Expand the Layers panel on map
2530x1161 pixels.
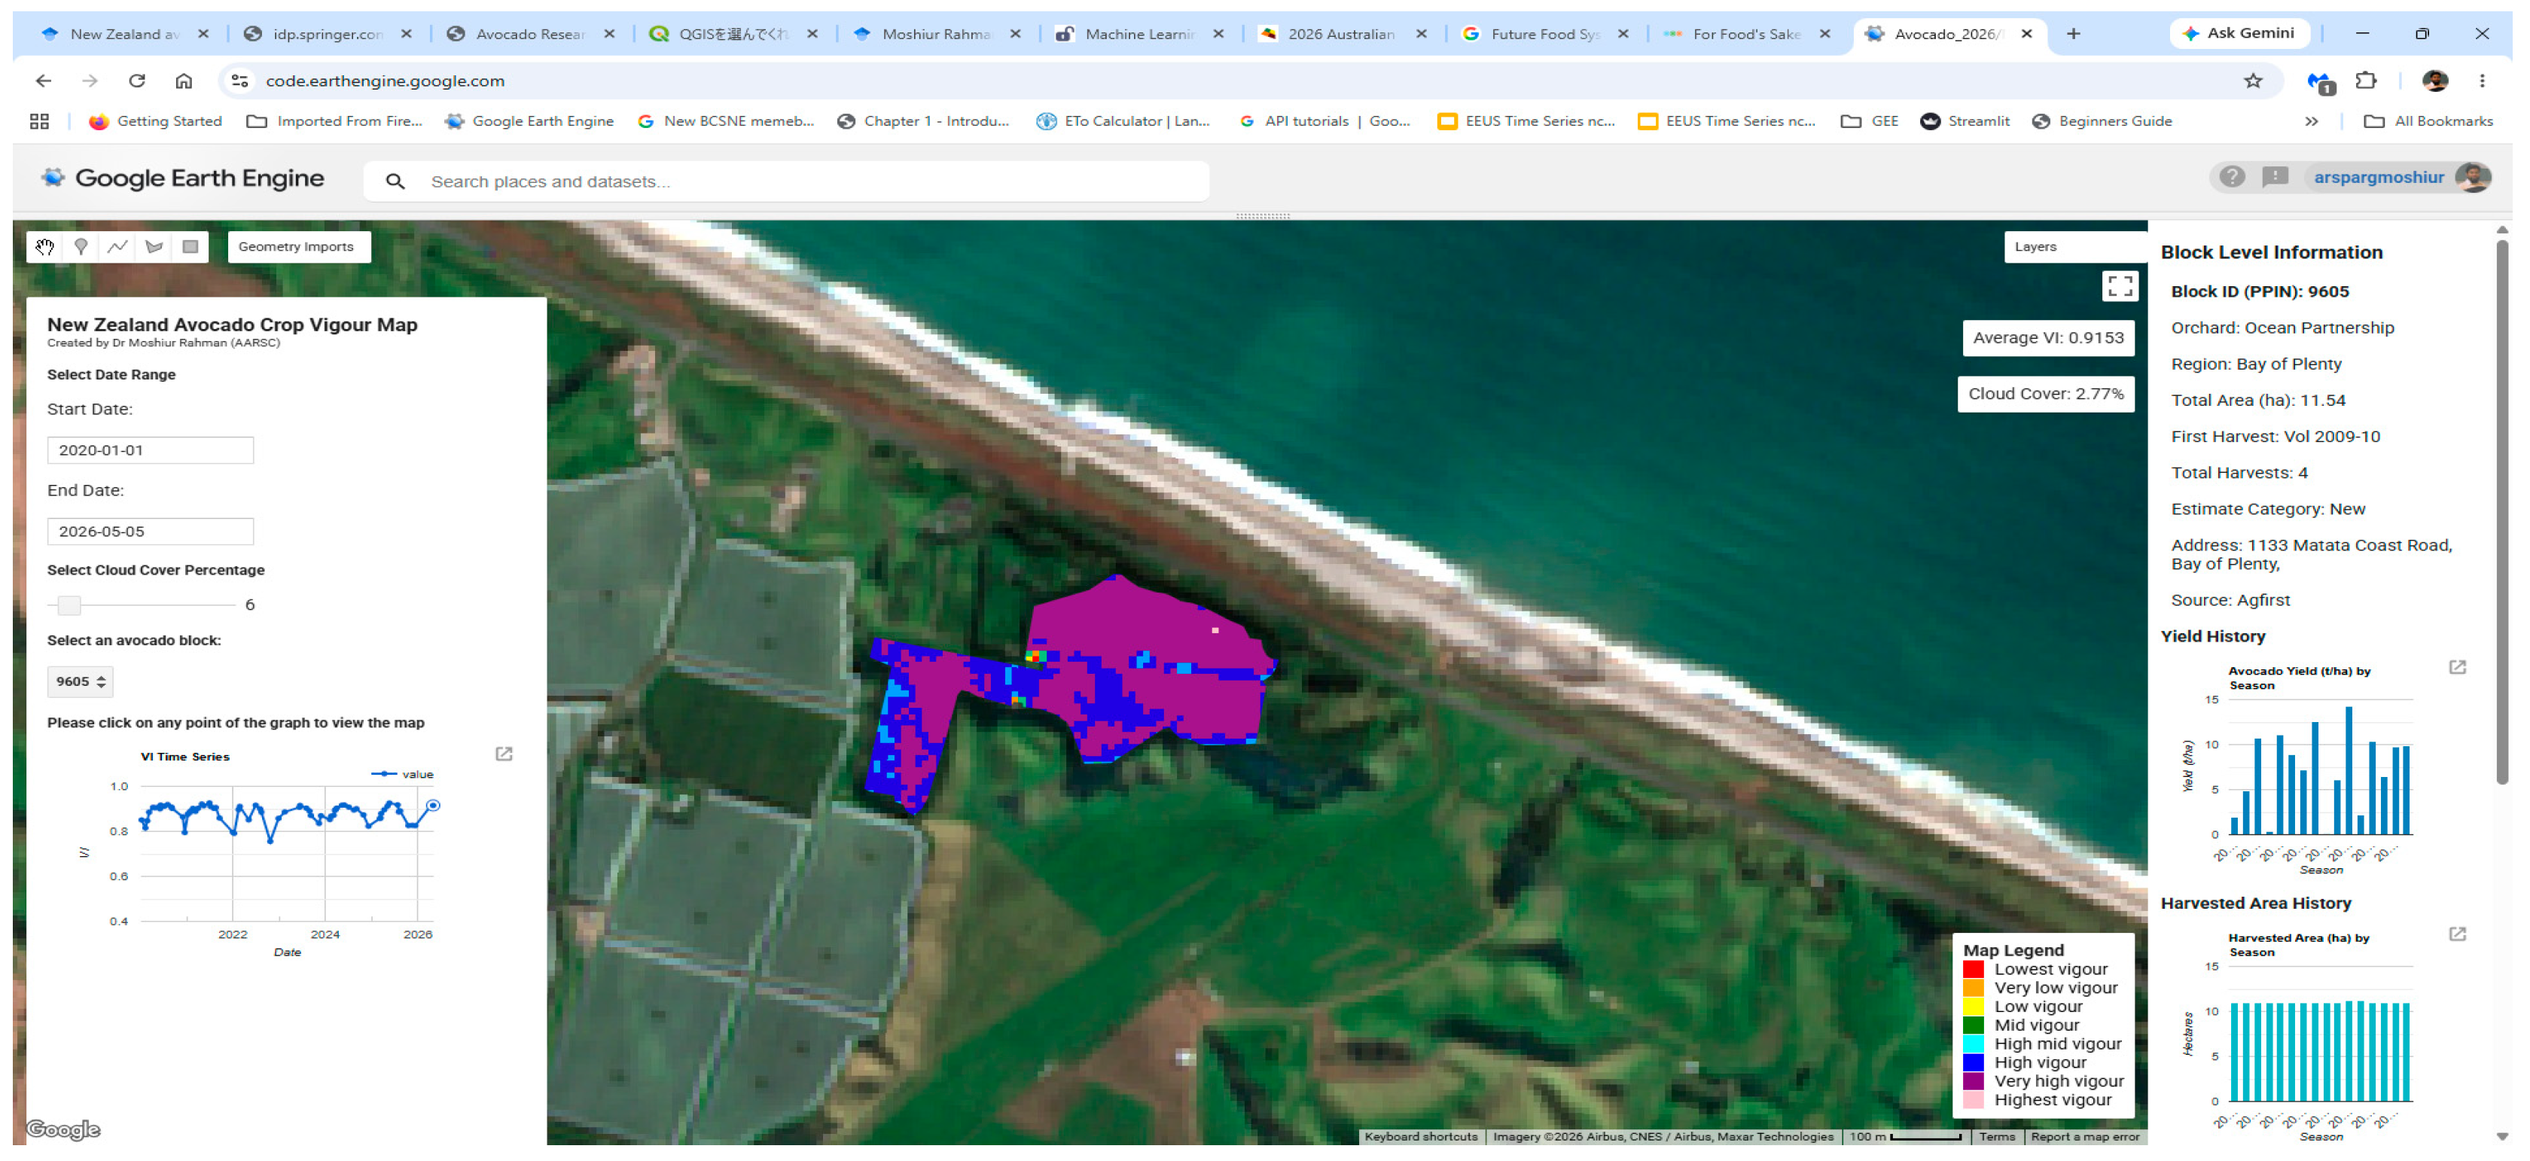click(2074, 246)
